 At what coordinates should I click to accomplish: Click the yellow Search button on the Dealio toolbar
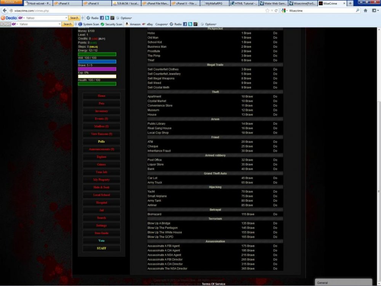[x=74, y=18]
